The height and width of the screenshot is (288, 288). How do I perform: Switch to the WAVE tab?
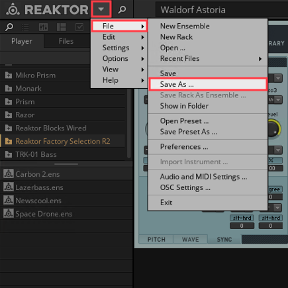[x=191, y=240]
